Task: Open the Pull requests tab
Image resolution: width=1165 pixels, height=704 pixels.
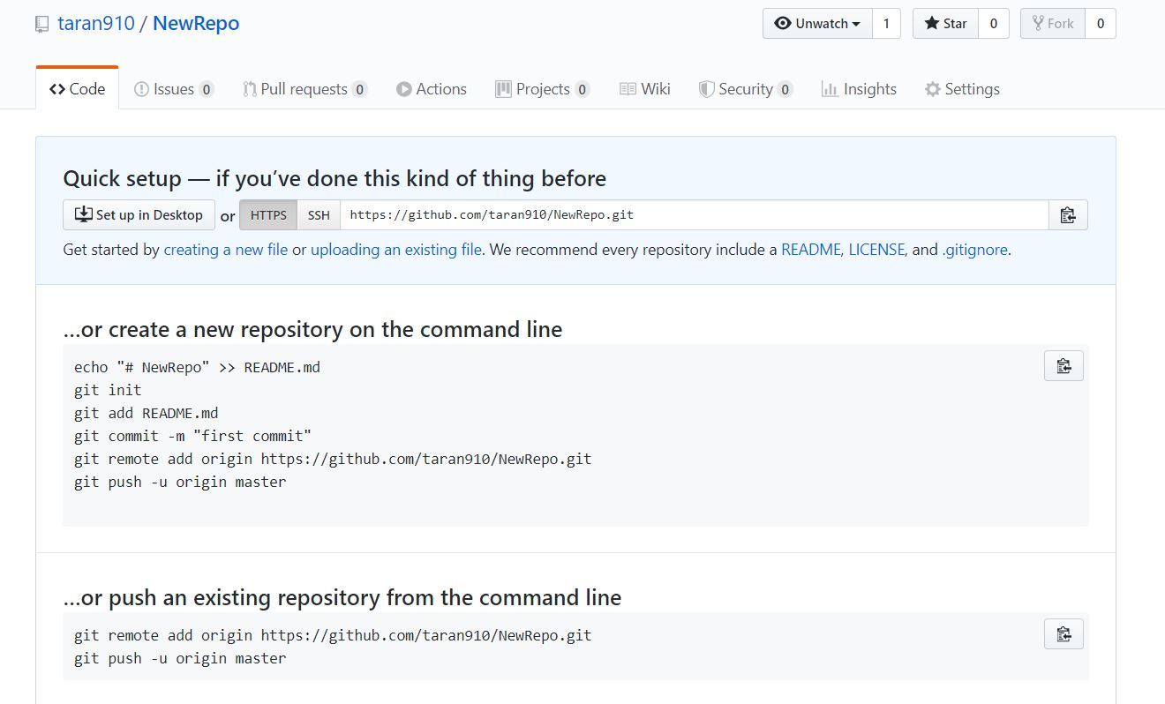Action: point(304,88)
